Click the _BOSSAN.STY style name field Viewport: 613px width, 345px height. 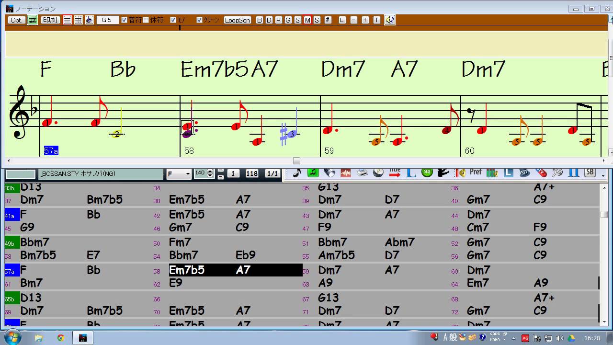(100, 174)
